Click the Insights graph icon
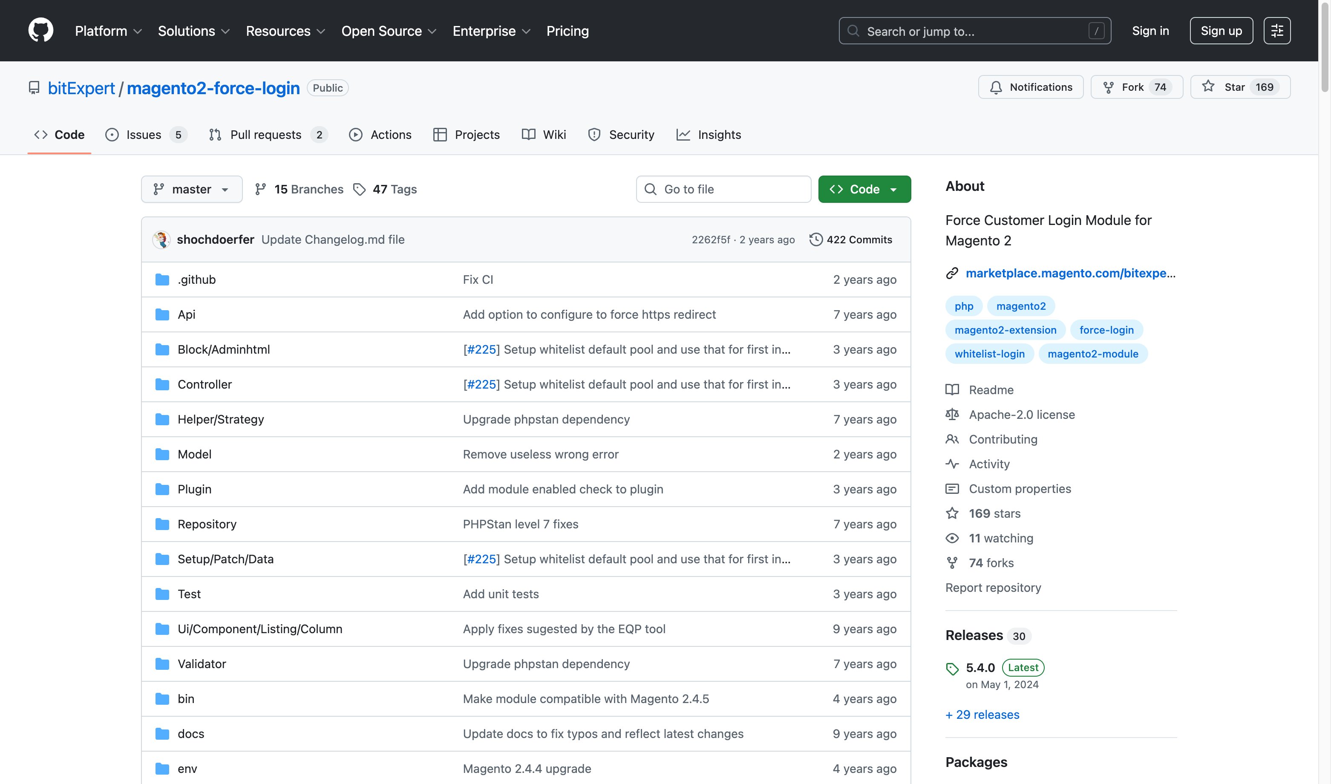 (x=683, y=135)
